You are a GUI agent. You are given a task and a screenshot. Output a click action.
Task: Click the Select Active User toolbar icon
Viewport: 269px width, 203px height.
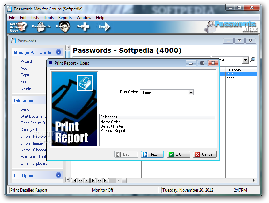[x=19, y=27]
